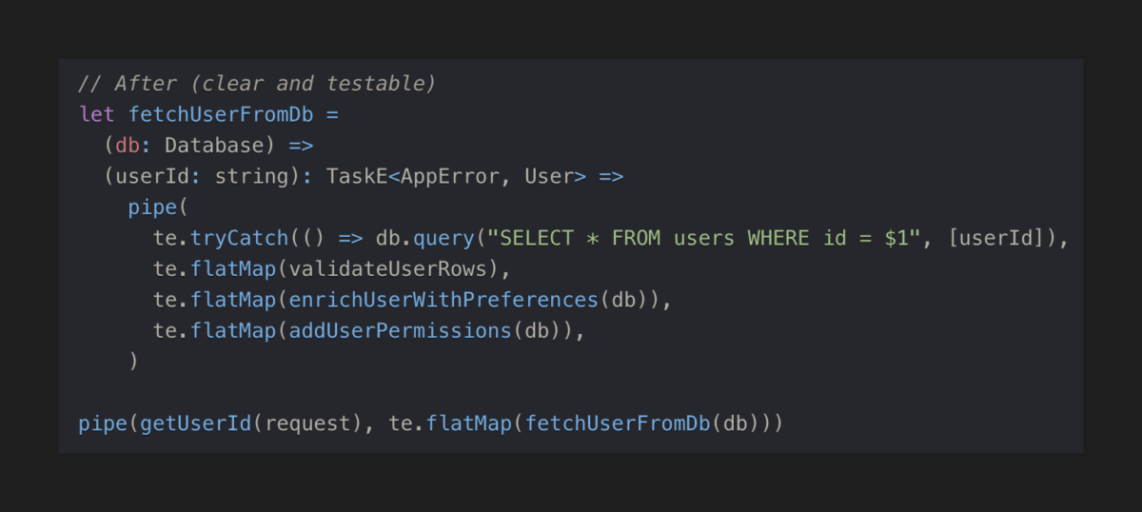Image resolution: width=1142 pixels, height=512 pixels.
Task: Click the "enrichUserWithPreferences" function call
Action: tap(443, 300)
